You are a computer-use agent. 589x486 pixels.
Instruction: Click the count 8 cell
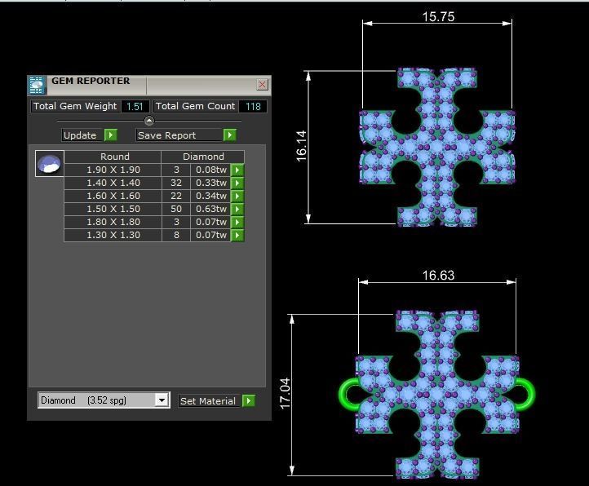point(176,235)
